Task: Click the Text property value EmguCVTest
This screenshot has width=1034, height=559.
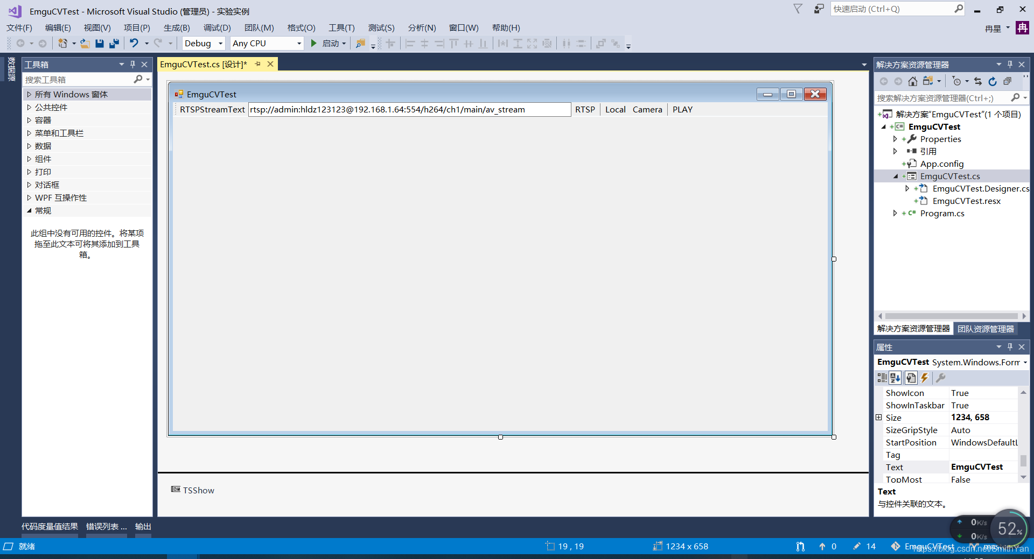Action: [983, 467]
